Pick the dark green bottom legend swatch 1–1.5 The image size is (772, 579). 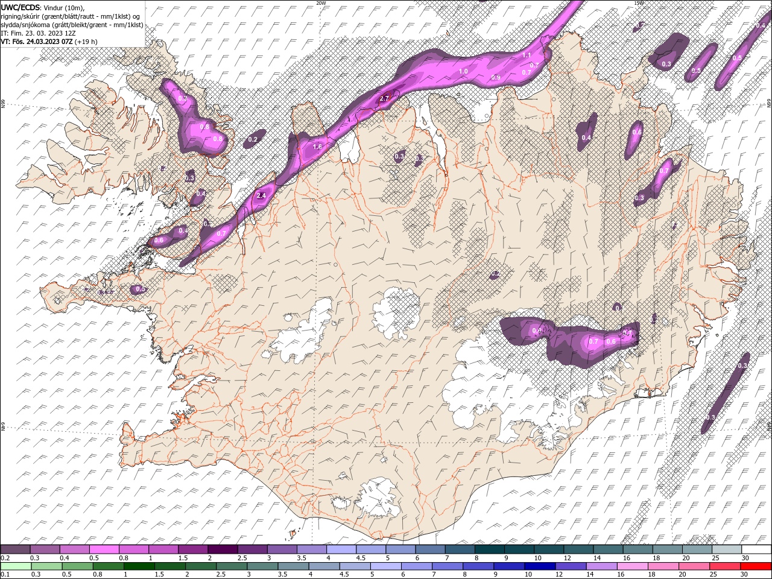coord(139,566)
